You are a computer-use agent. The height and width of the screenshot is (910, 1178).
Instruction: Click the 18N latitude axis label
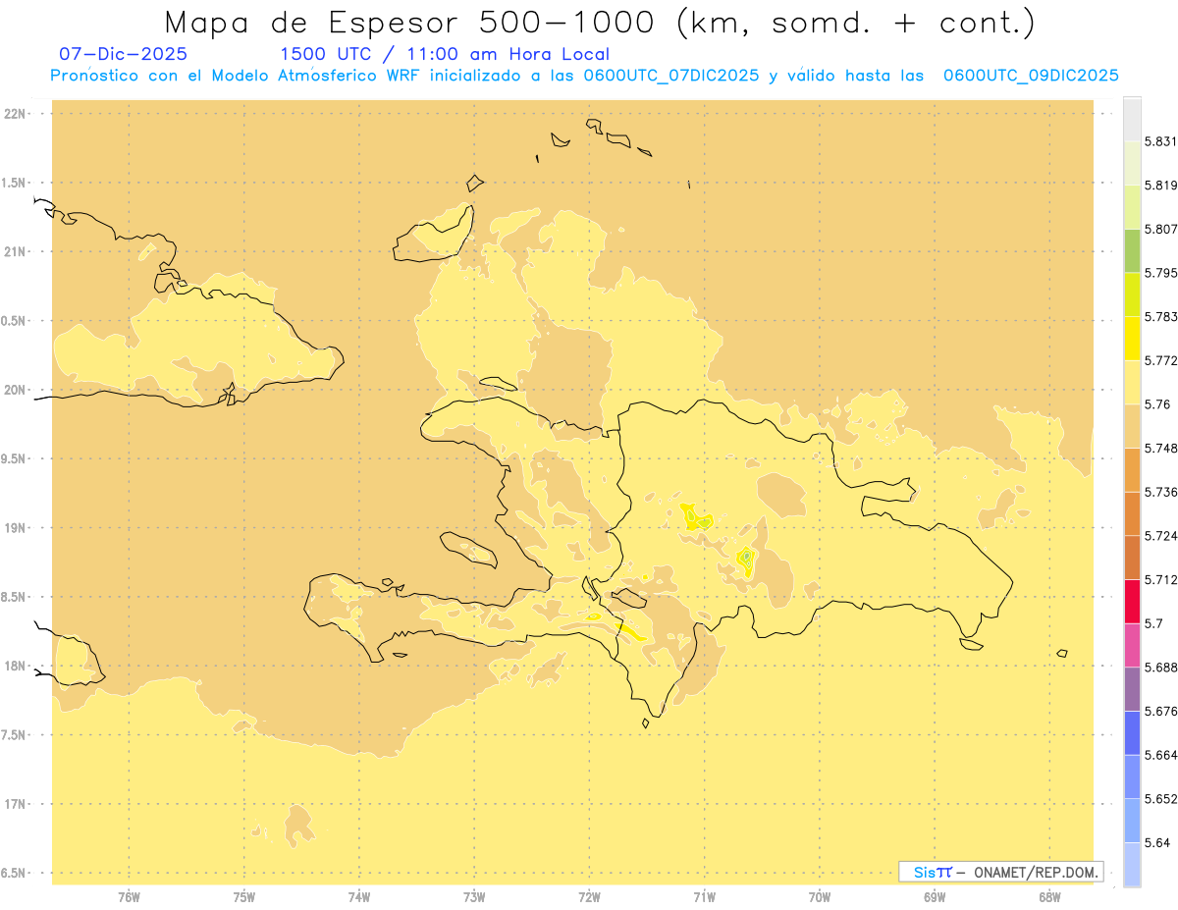point(16,667)
